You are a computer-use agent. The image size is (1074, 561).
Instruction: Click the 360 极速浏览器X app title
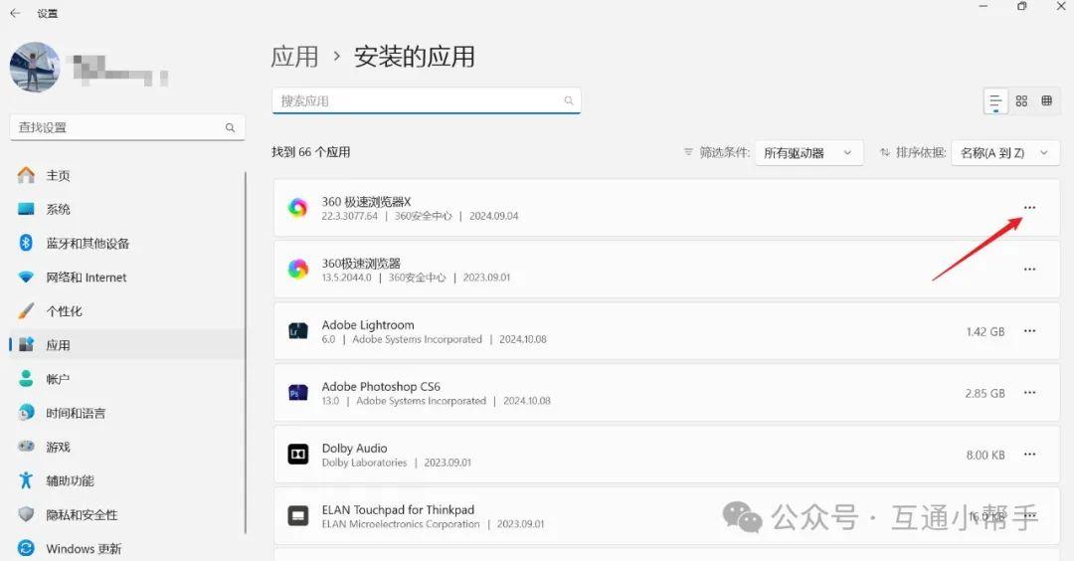point(366,201)
